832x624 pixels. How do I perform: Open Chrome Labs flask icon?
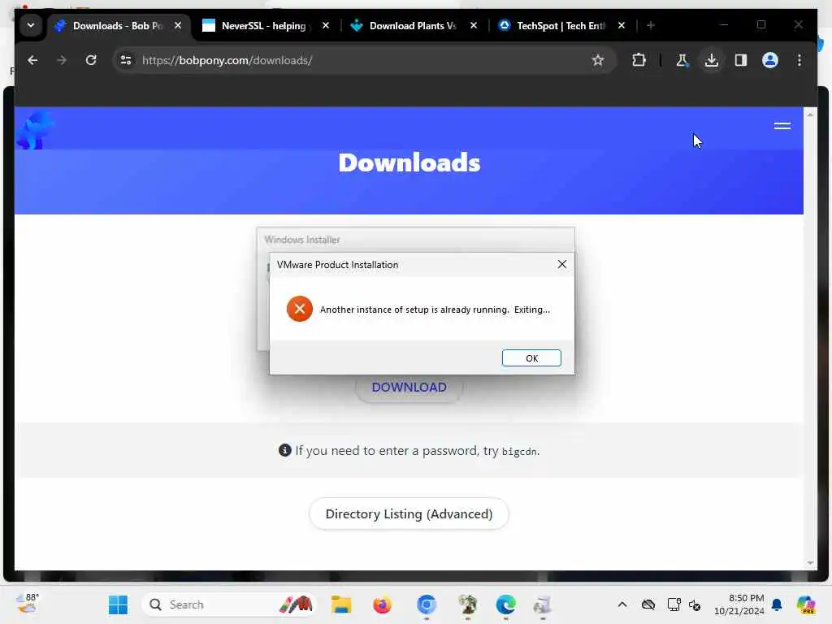682,60
